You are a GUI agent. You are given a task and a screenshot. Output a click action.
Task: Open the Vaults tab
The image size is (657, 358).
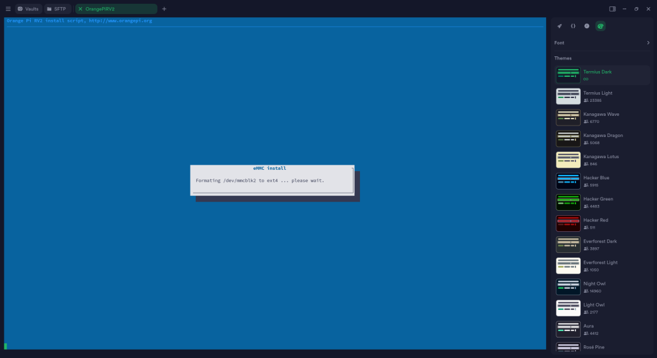pyautogui.click(x=28, y=9)
